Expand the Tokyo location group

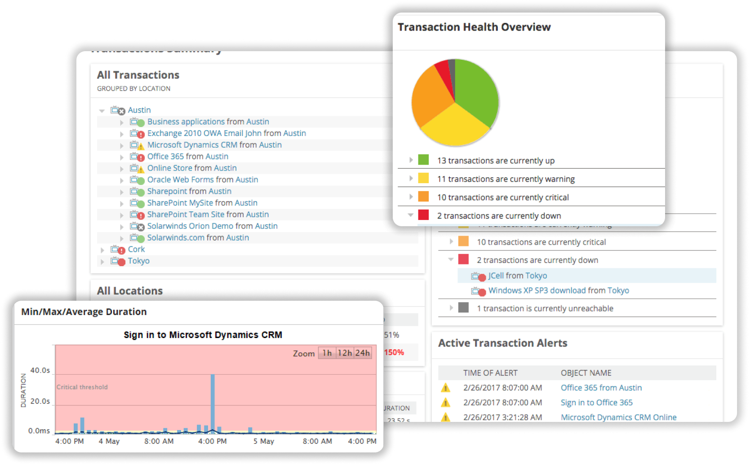[102, 262]
